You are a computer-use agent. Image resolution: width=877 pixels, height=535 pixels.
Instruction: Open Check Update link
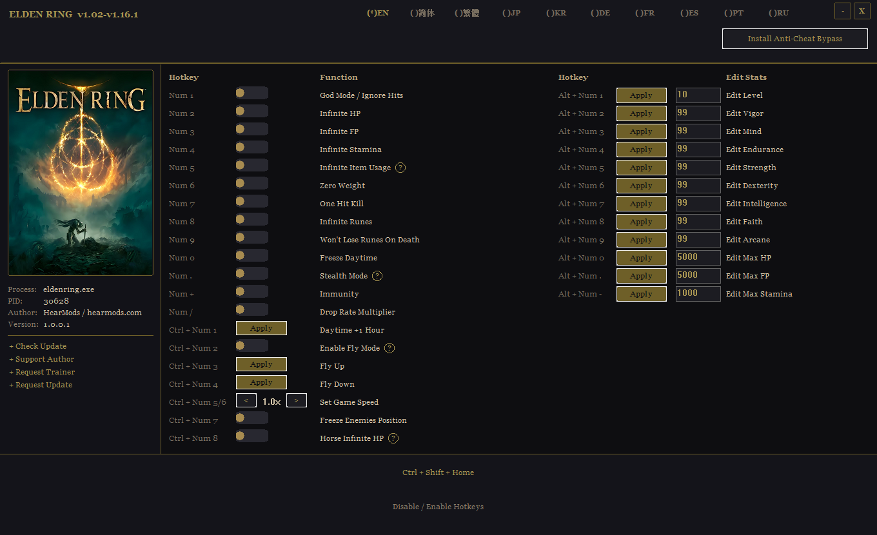[x=38, y=346]
